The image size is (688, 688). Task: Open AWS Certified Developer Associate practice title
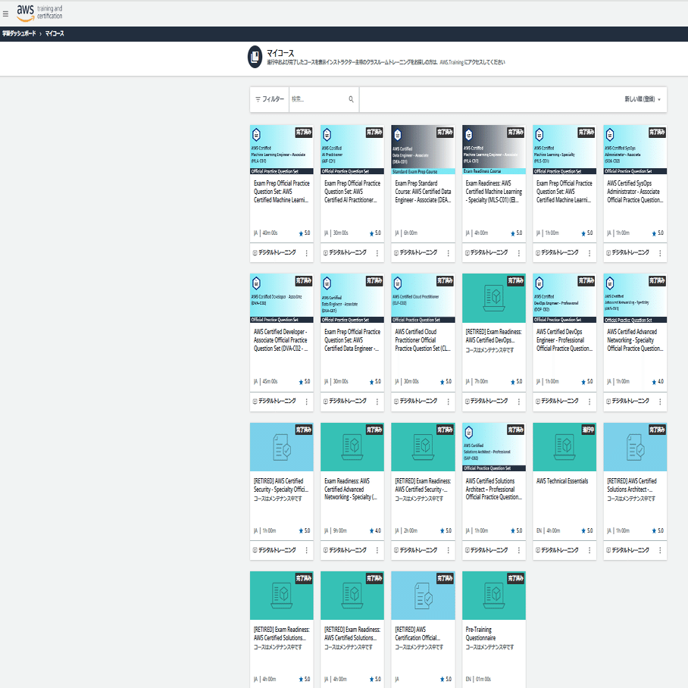pyautogui.click(x=281, y=340)
